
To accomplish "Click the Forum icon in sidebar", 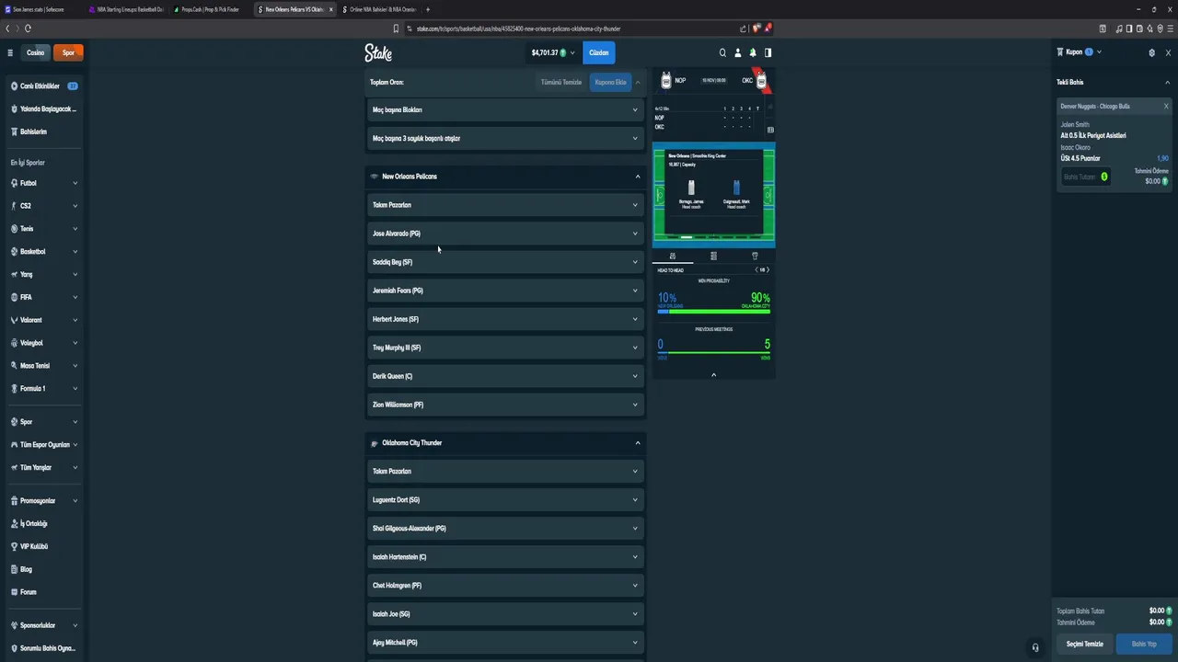I will click(x=14, y=592).
